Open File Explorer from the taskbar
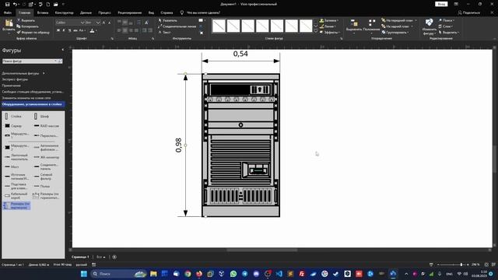The width and height of the screenshot is (498, 280). (153, 274)
